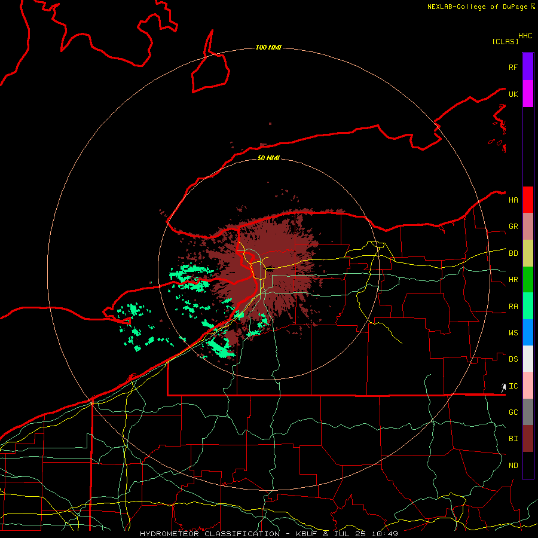Click the 'GC' legend label
Screen dimensions: 538x538
[x=513, y=412]
